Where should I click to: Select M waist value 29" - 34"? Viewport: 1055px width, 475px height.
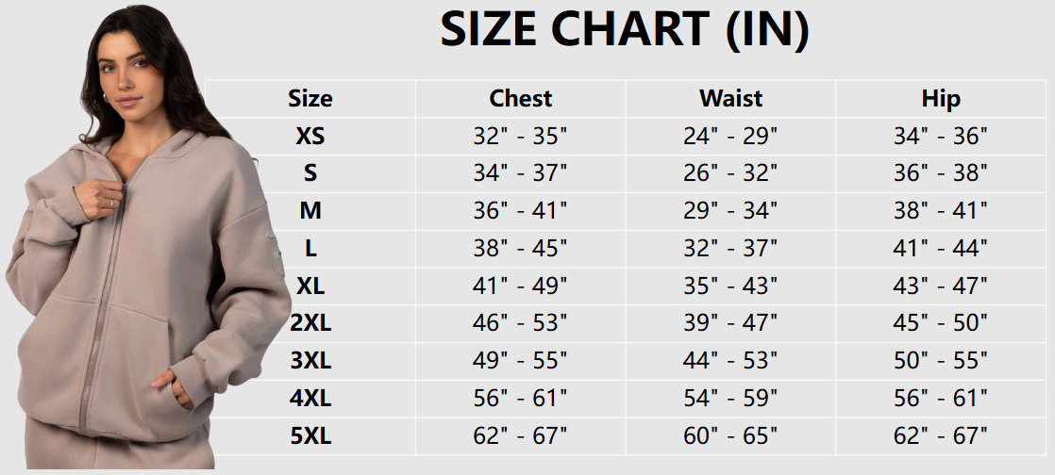[x=730, y=211]
